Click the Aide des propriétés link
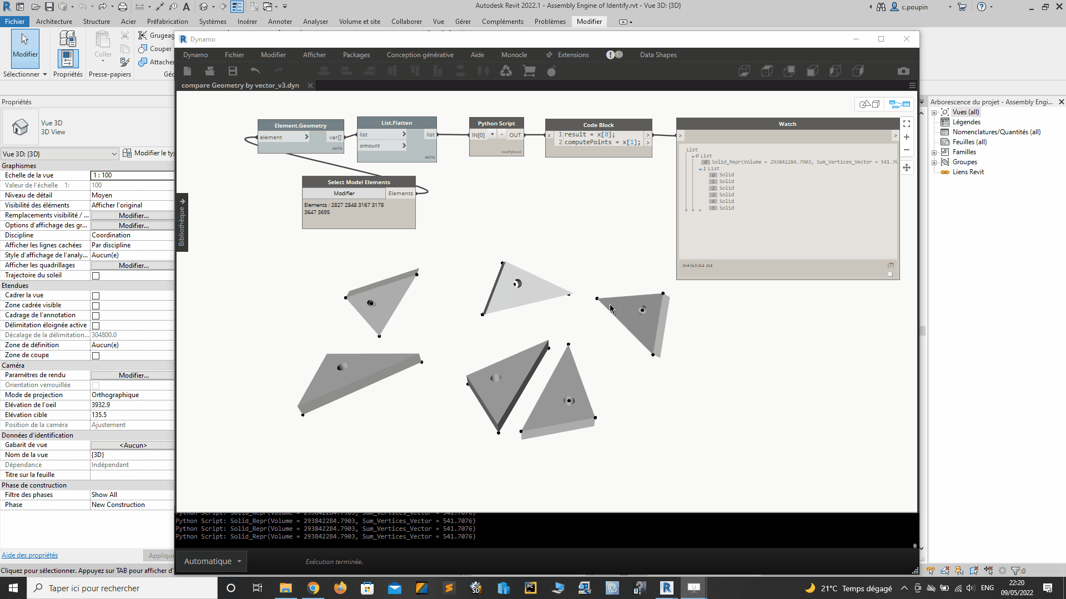Viewport: 1066px width, 599px height. pos(29,555)
